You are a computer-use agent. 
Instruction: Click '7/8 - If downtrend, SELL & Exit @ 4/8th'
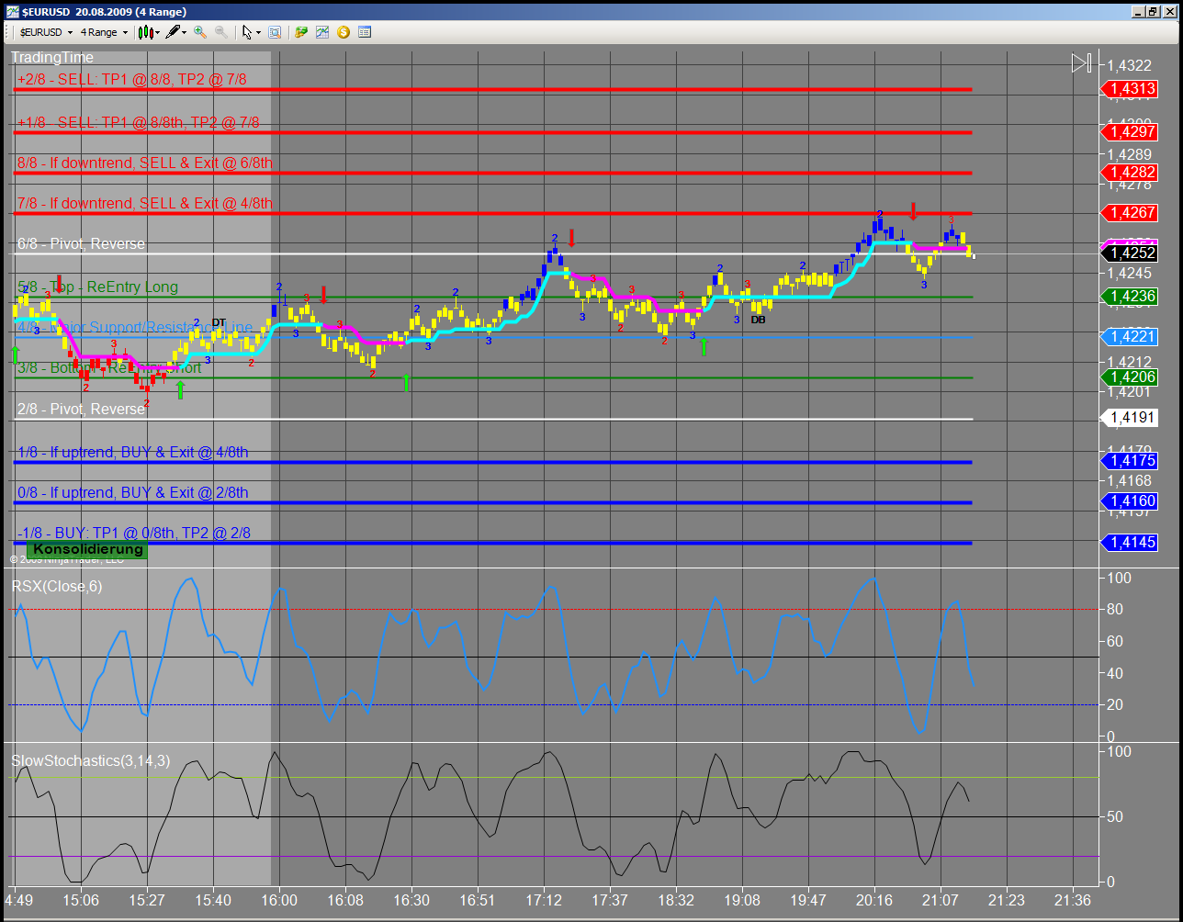[145, 203]
